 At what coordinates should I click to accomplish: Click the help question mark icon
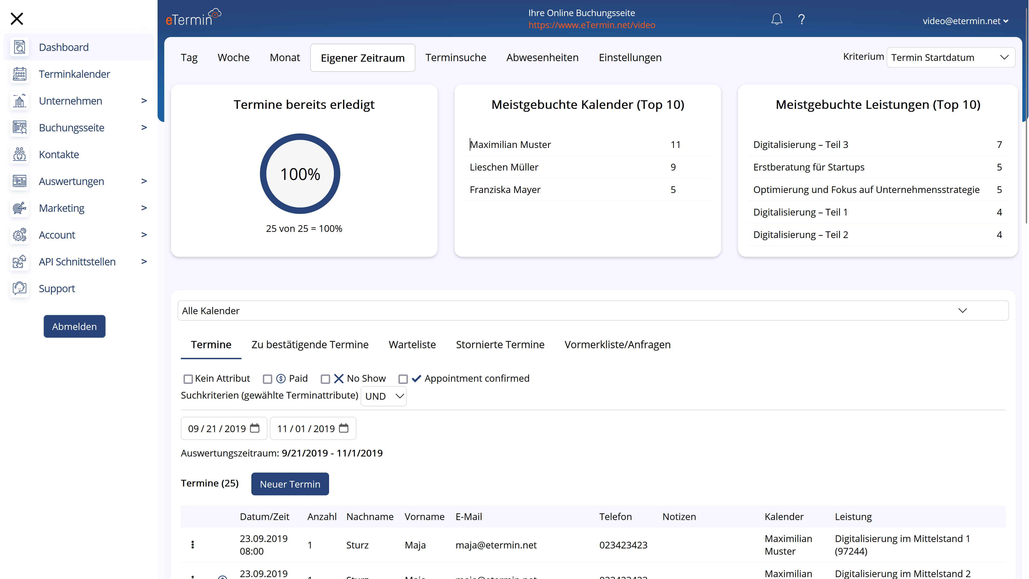[x=801, y=19]
